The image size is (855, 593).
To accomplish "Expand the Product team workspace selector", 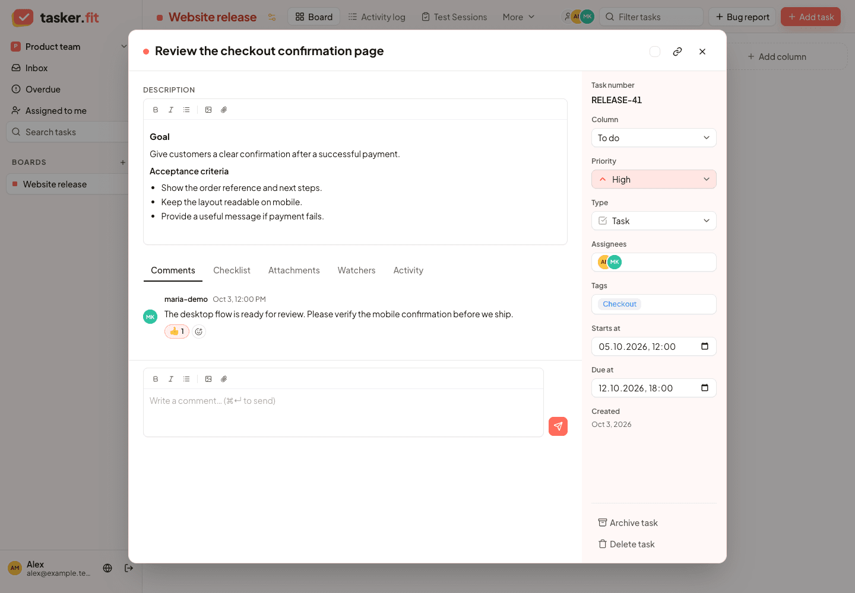I will (x=69, y=47).
